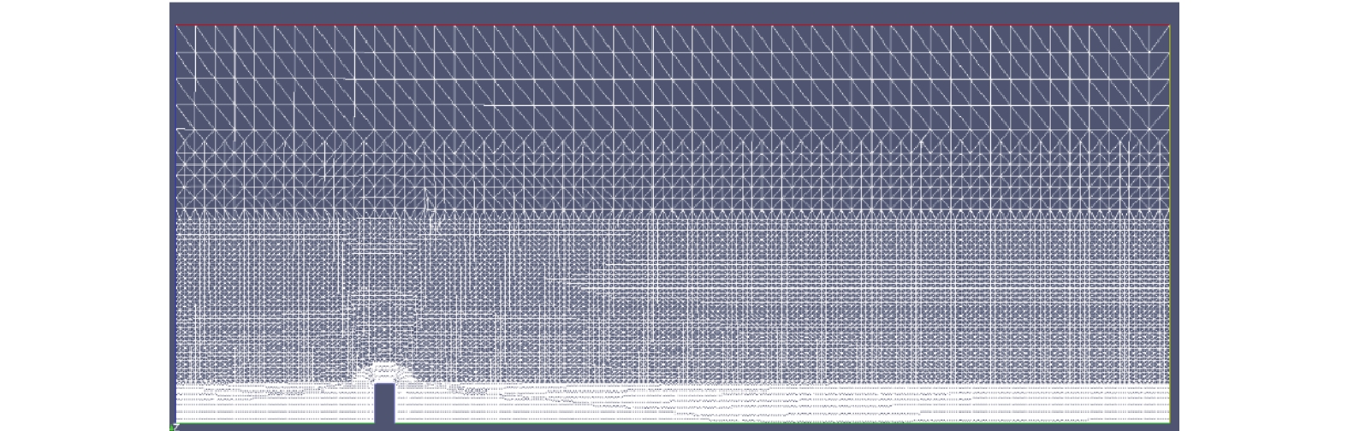Image resolution: width=1348 pixels, height=431 pixels.
Task: Click the orientation axes marker in the viewport corner
Action: (x=175, y=426)
